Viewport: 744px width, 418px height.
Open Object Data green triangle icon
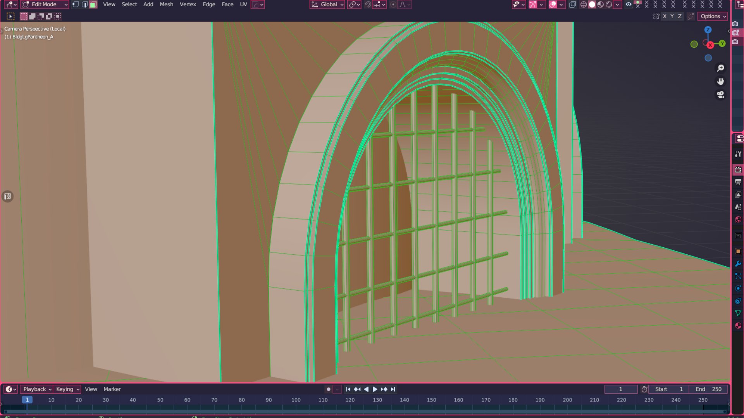[738, 313]
